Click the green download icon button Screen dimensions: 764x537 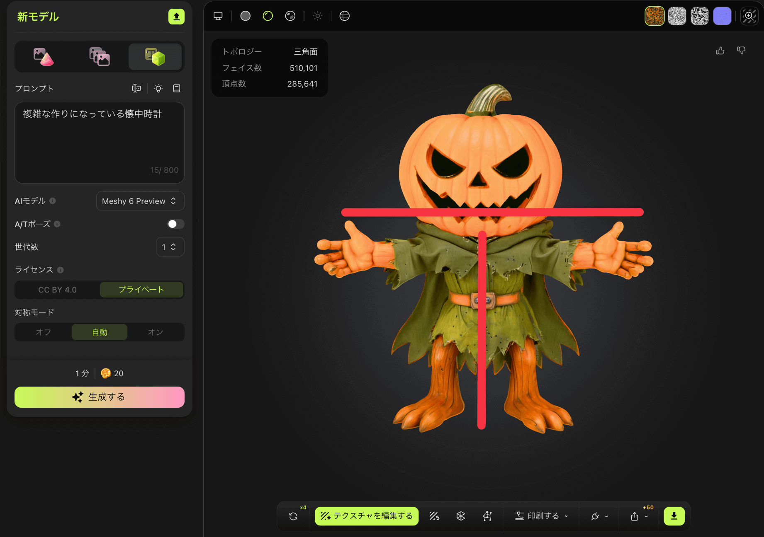(x=674, y=516)
